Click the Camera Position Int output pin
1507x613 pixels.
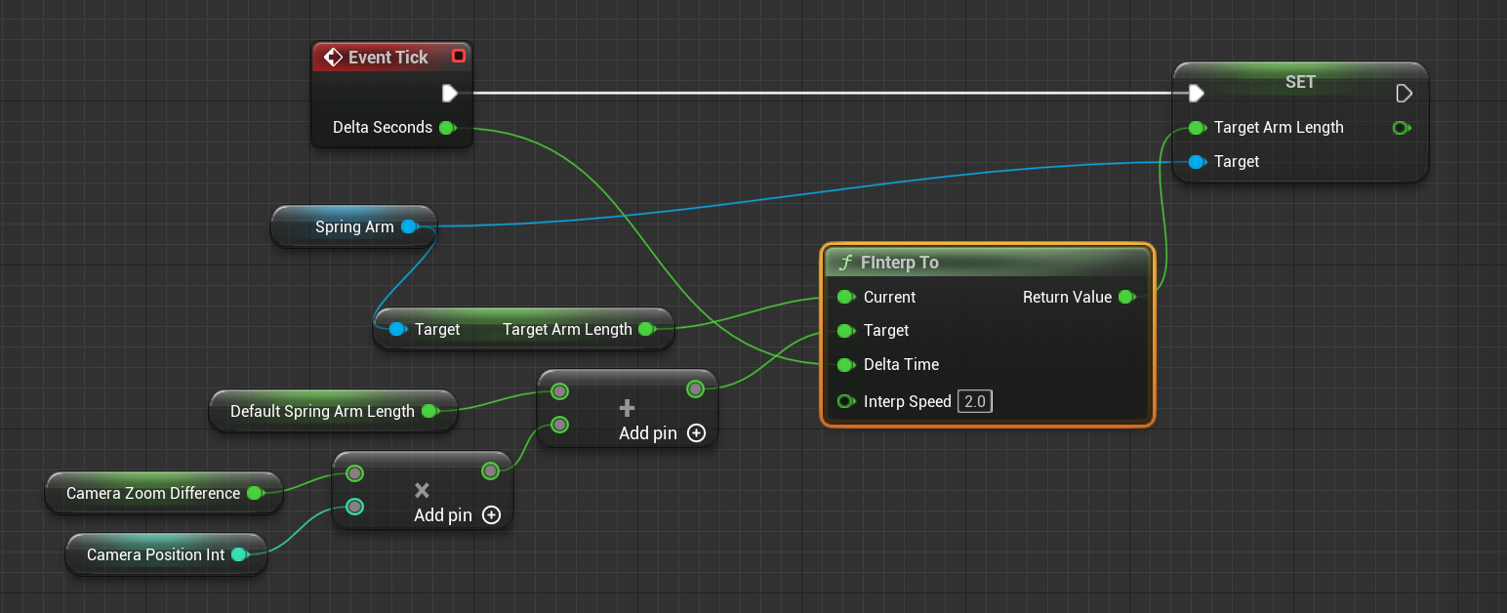240,554
